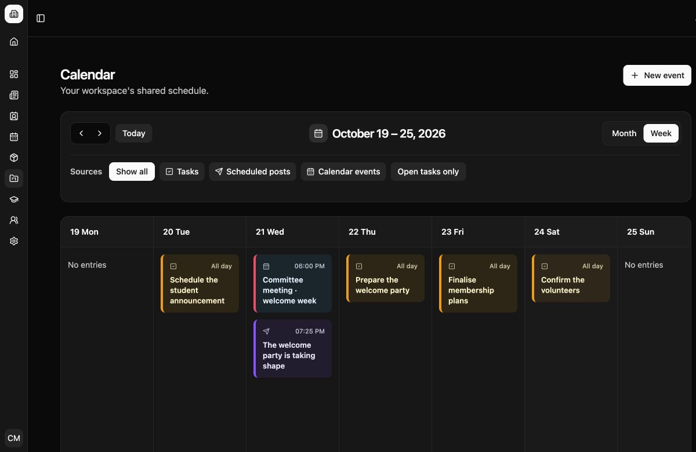Select the Show all sources filter
The width and height of the screenshot is (696, 452).
[x=132, y=172]
